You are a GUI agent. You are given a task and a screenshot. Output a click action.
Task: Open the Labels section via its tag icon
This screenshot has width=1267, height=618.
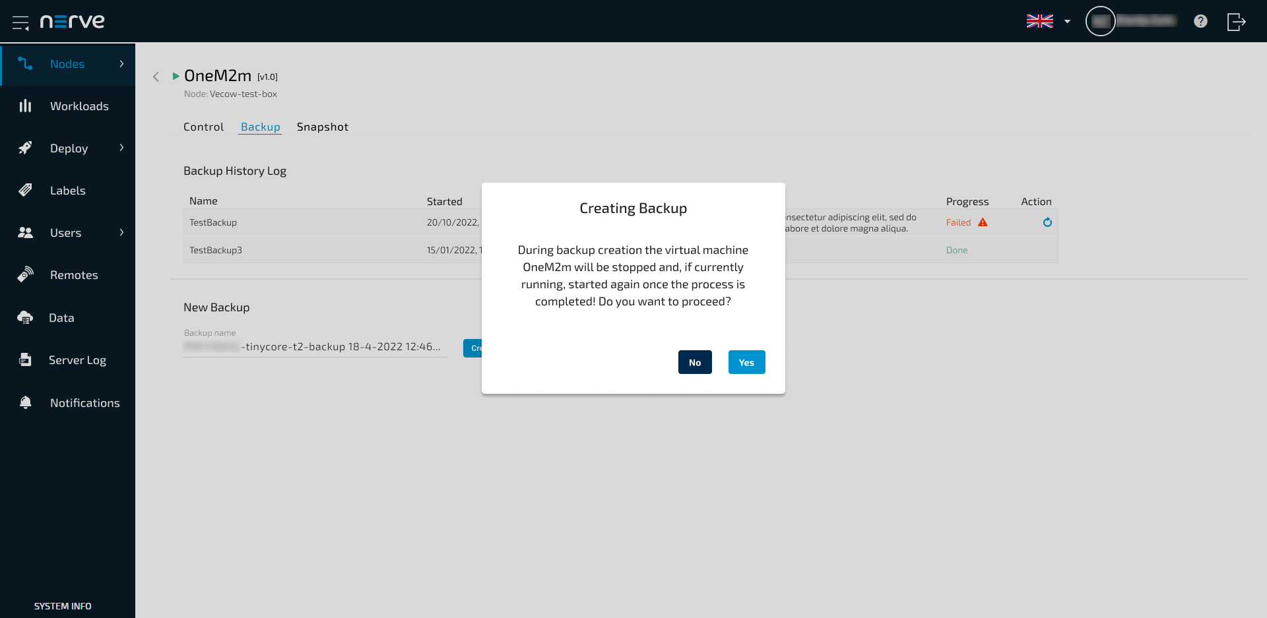[25, 190]
